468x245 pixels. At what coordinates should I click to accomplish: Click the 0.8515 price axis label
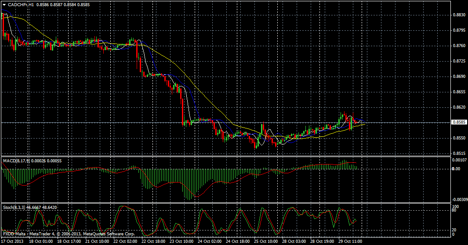click(x=459, y=154)
